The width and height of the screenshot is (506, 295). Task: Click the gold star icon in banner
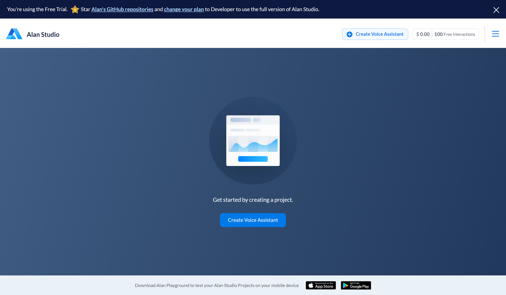pos(75,9)
